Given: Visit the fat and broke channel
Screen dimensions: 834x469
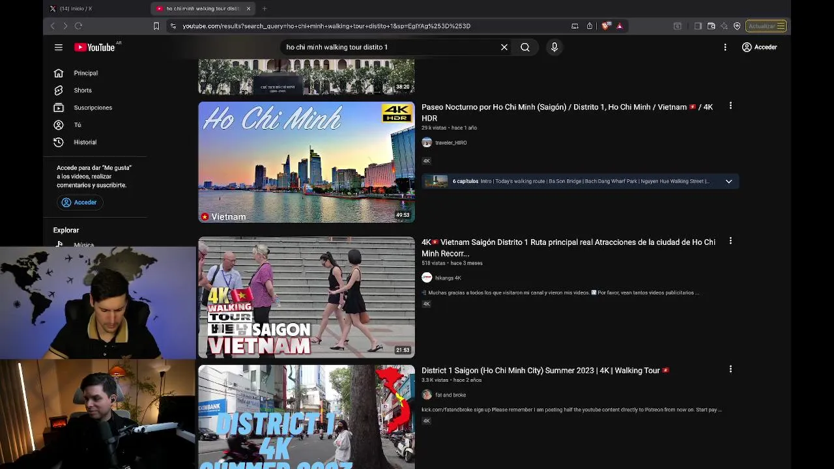Looking at the screenshot, I should [x=450, y=395].
